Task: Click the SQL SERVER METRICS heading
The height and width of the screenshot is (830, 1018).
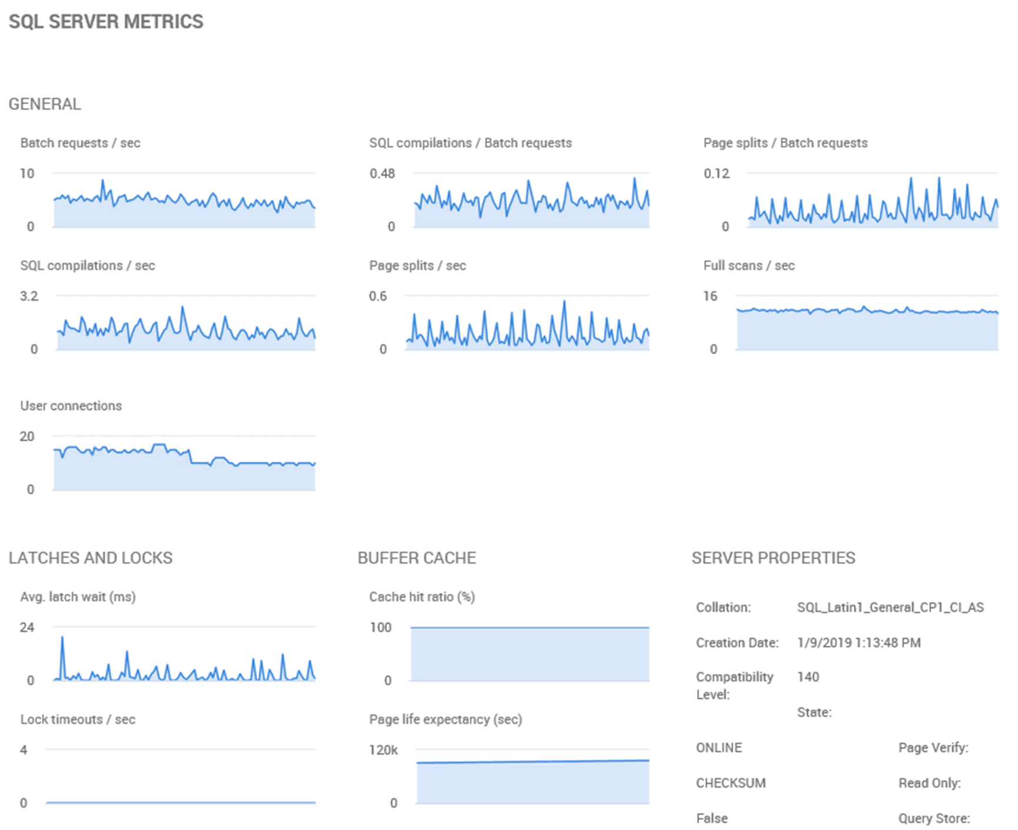Action: tap(107, 21)
